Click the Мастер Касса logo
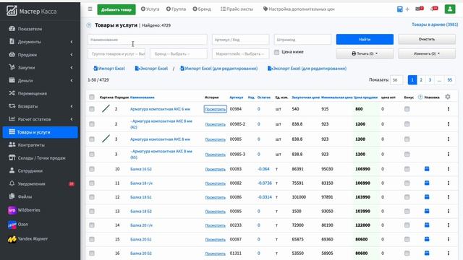463x260 pixels. point(31,12)
